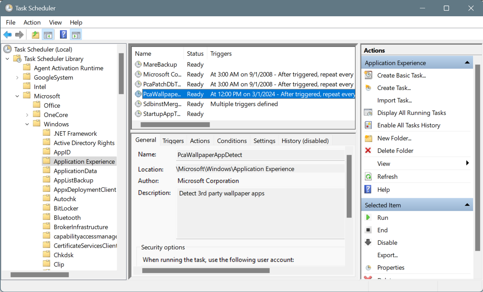483x292 pixels.
Task: Click the black End square icon
Action: pos(368,230)
